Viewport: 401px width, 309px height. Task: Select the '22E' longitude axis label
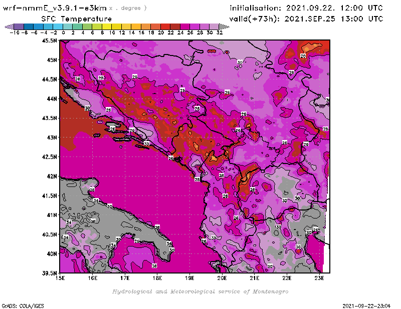[287, 278]
